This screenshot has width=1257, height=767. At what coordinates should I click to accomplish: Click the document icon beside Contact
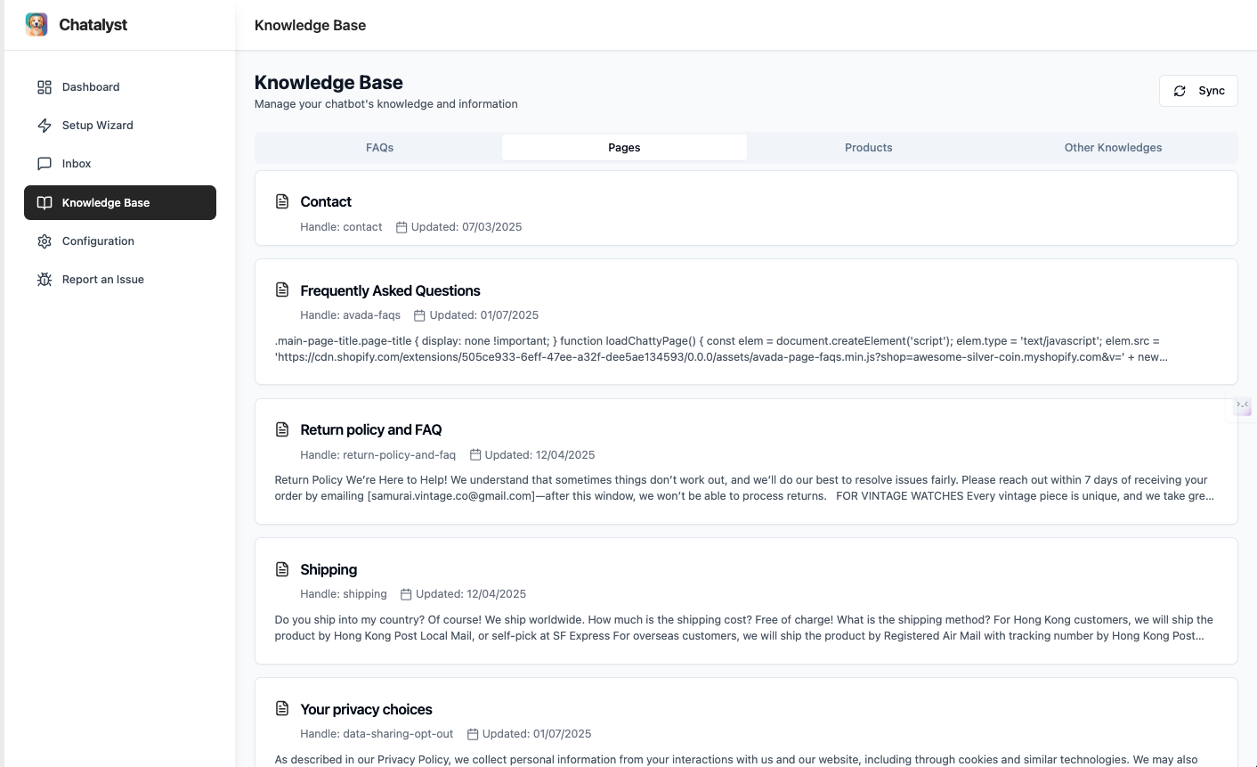[282, 202]
